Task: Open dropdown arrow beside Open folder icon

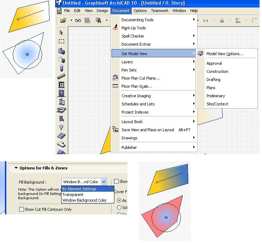Action: 71,21
